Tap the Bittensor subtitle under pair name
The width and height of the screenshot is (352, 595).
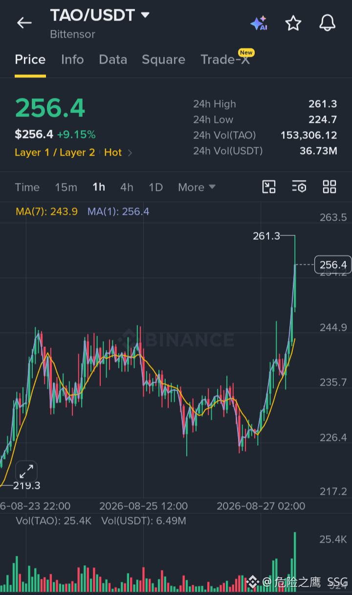pyautogui.click(x=72, y=34)
